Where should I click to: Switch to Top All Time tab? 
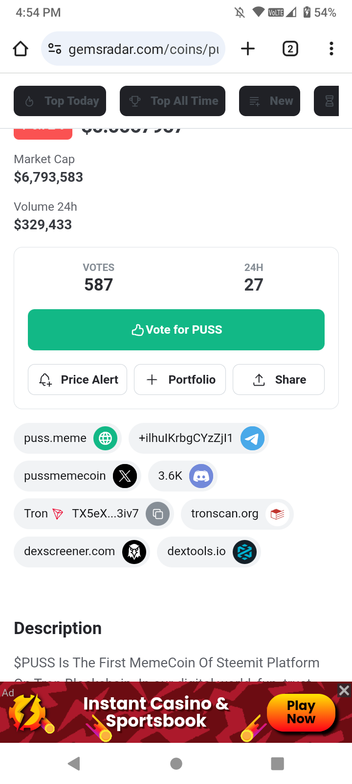[173, 101]
